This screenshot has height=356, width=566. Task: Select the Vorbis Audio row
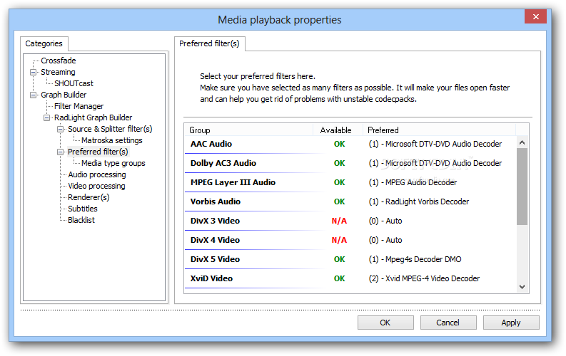tap(350, 201)
